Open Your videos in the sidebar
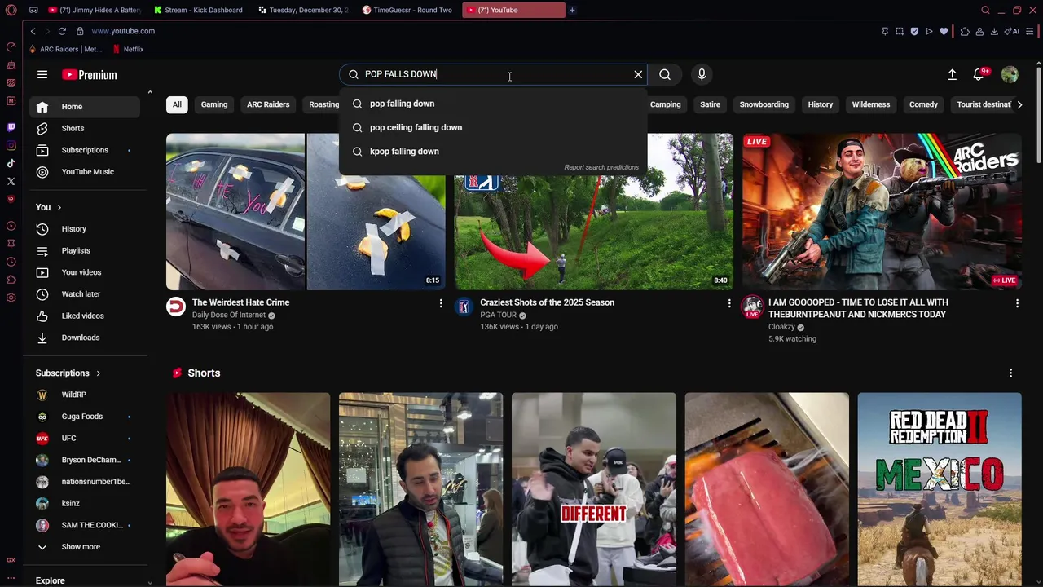The image size is (1043, 587). (85, 272)
